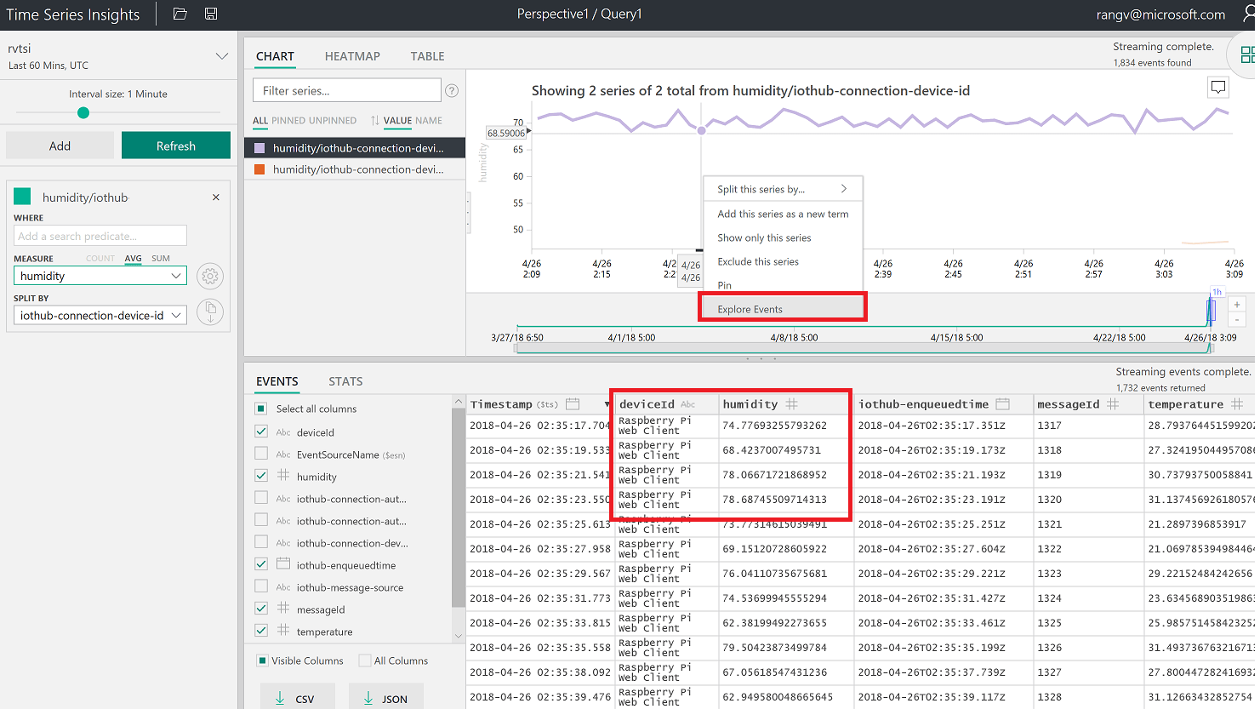Open the humidity measure dropdown
1260x709 pixels.
100,275
